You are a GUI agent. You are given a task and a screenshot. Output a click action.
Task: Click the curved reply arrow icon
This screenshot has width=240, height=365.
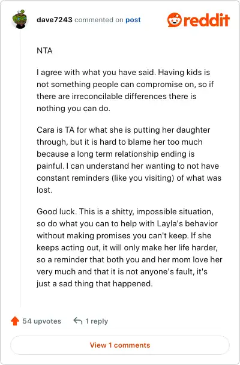pos(78,321)
